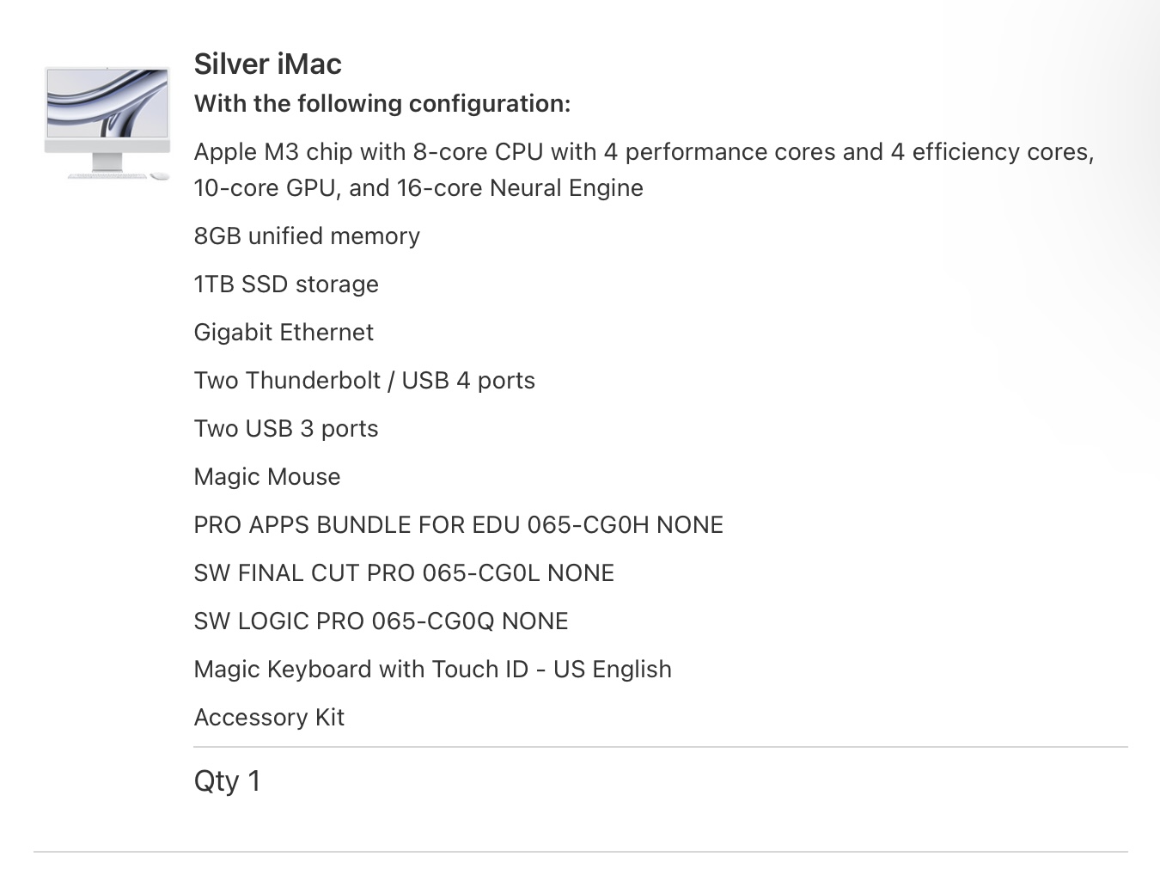Click the Accessory Kit line
This screenshot has width=1160, height=875.
269,718
